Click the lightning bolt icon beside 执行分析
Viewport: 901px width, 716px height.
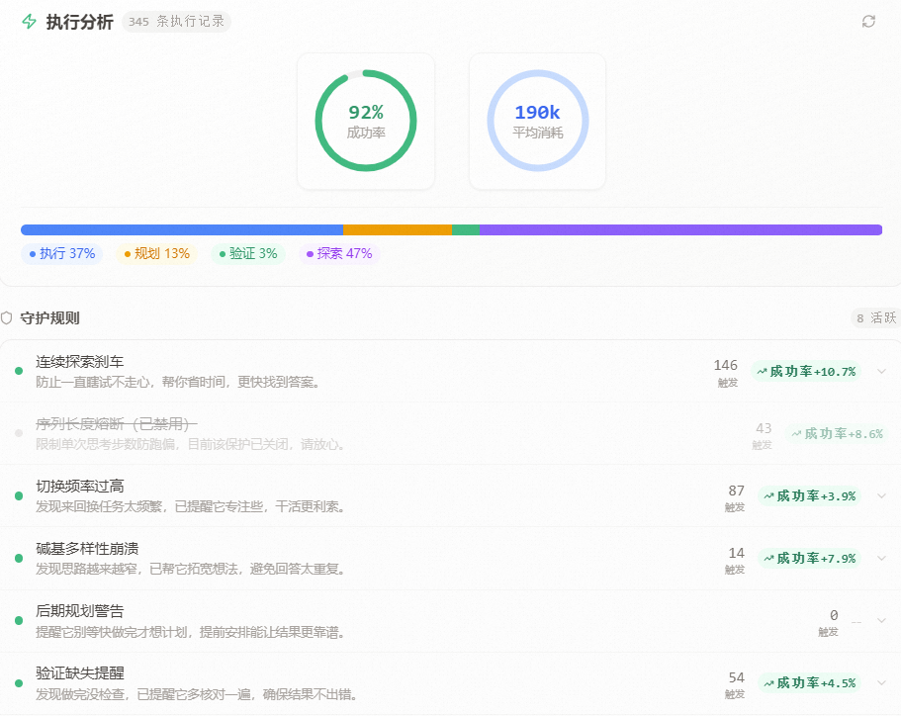click(x=30, y=20)
